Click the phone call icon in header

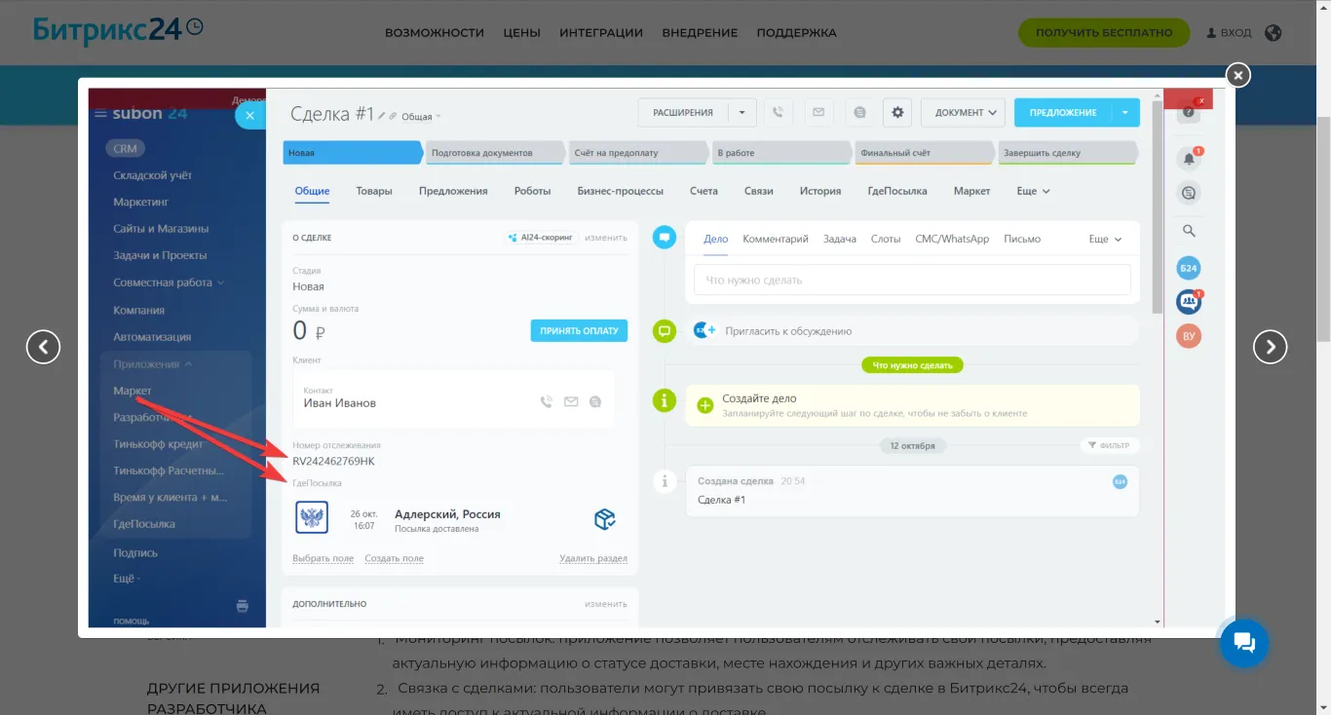tap(778, 113)
